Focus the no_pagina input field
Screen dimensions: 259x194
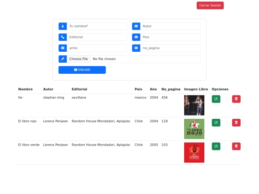pos(170,48)
